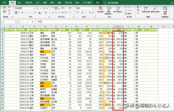Screen dimensions: 174x111
Task: Open Font group dialog launcher
Action: click(49, 17)
